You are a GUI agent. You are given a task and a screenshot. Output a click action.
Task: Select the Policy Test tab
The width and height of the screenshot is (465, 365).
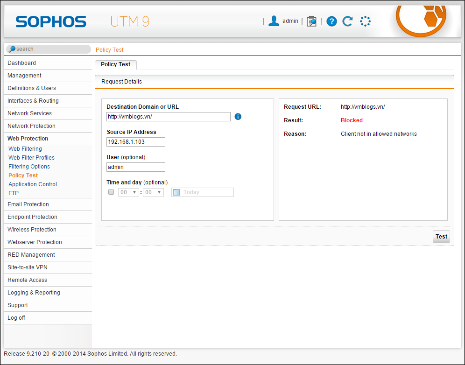(116, 64)
